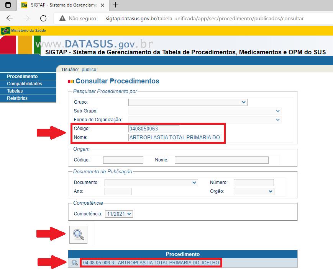Open the Grupo dropdown
333x272 pixels.
pos(188,102)
